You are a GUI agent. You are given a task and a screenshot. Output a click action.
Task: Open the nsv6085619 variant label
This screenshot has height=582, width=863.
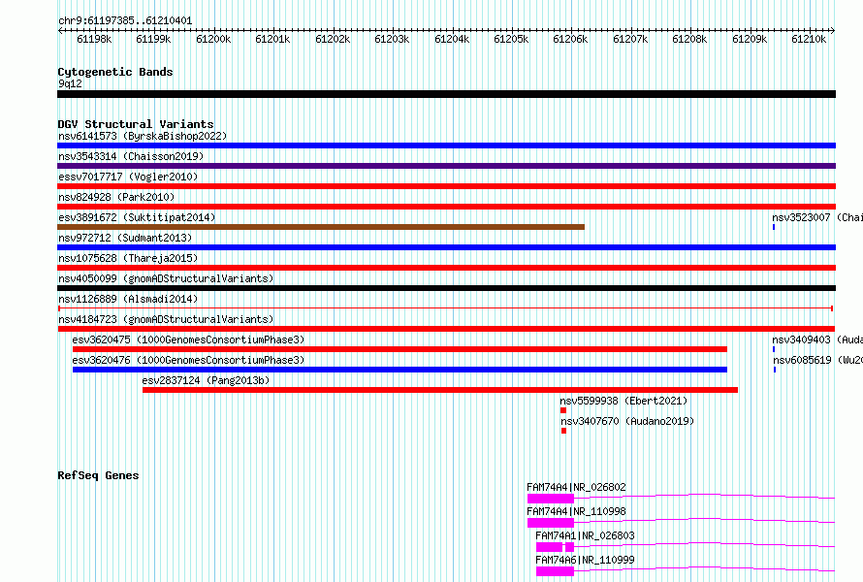coord(817,360)
